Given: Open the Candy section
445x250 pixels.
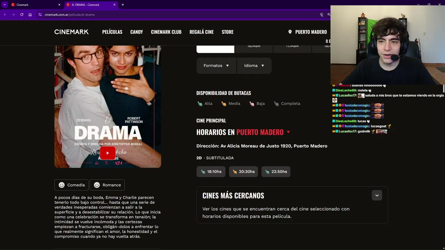Looking at the screenshot, I should click(136, 32).
